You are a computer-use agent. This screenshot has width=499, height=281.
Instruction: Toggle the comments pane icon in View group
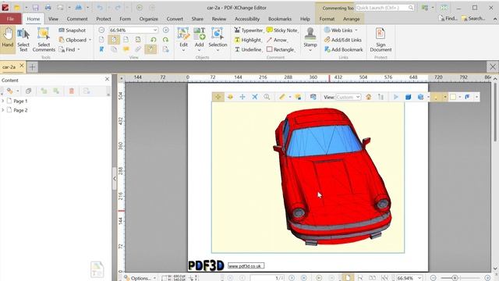pyautogui.click(x=126, y=49)
